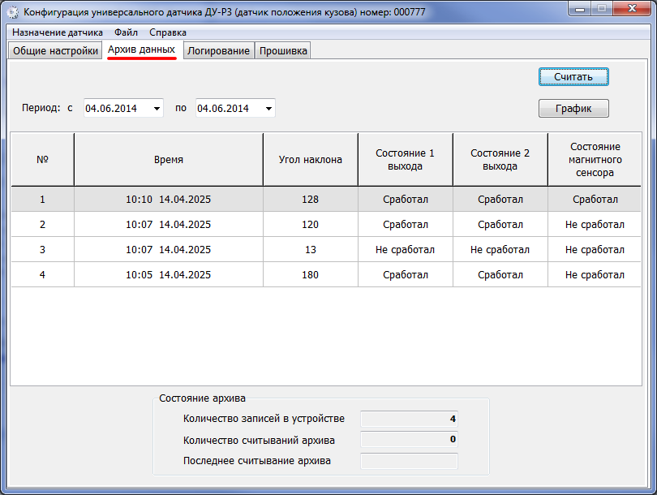Viewport: 657px width, 495px height.
Task: Click the angle value 120
Action: pos(311,225)
